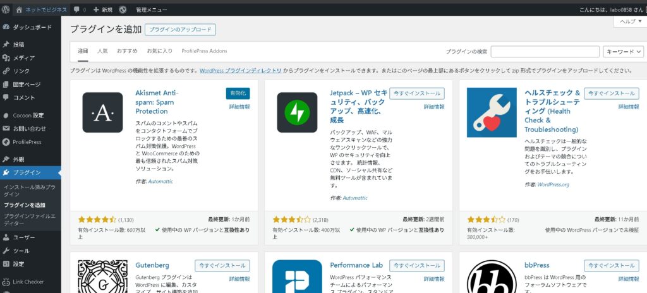This screenshot has width=647, height=293.
Task: Open the bbPress title link
Action: (537, 265)
